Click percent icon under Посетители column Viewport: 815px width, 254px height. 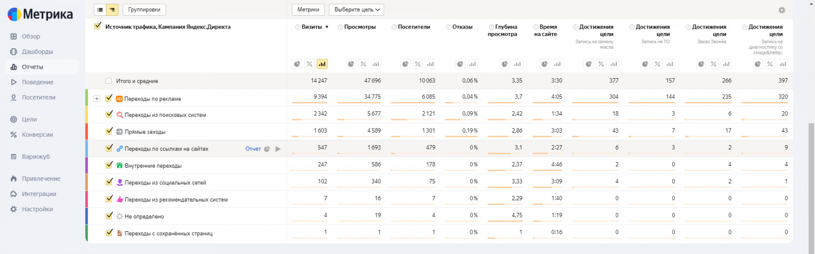[x=418, y=64]
